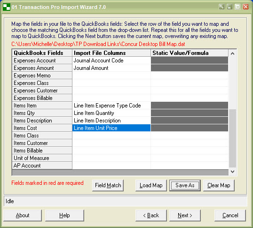The image size is (253, 228).
Task: Click the Journal Account Code cell
Action: (111, 61)
